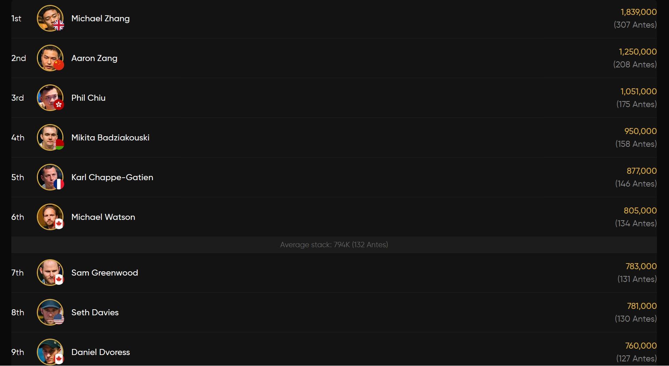Open Mikita Badziakouski's player name

click(110, 138)
